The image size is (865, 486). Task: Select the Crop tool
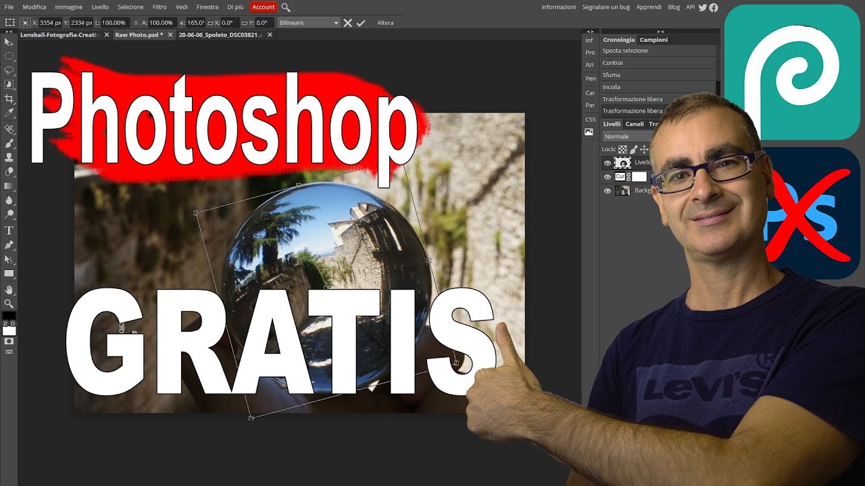pos(9,99)
